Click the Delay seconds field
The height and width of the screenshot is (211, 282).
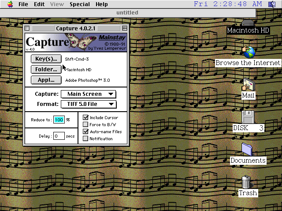59,136
